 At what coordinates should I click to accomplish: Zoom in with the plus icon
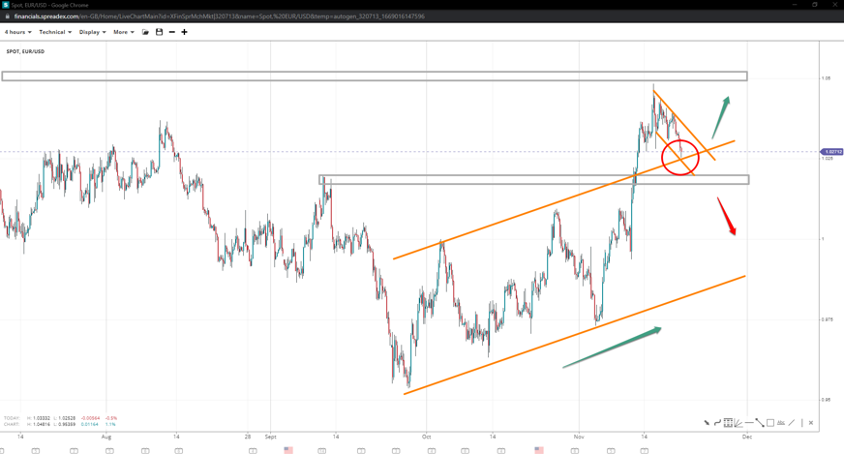184,32
